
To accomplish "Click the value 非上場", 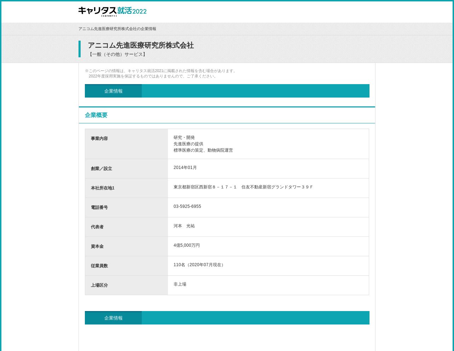I will point(180,284).
